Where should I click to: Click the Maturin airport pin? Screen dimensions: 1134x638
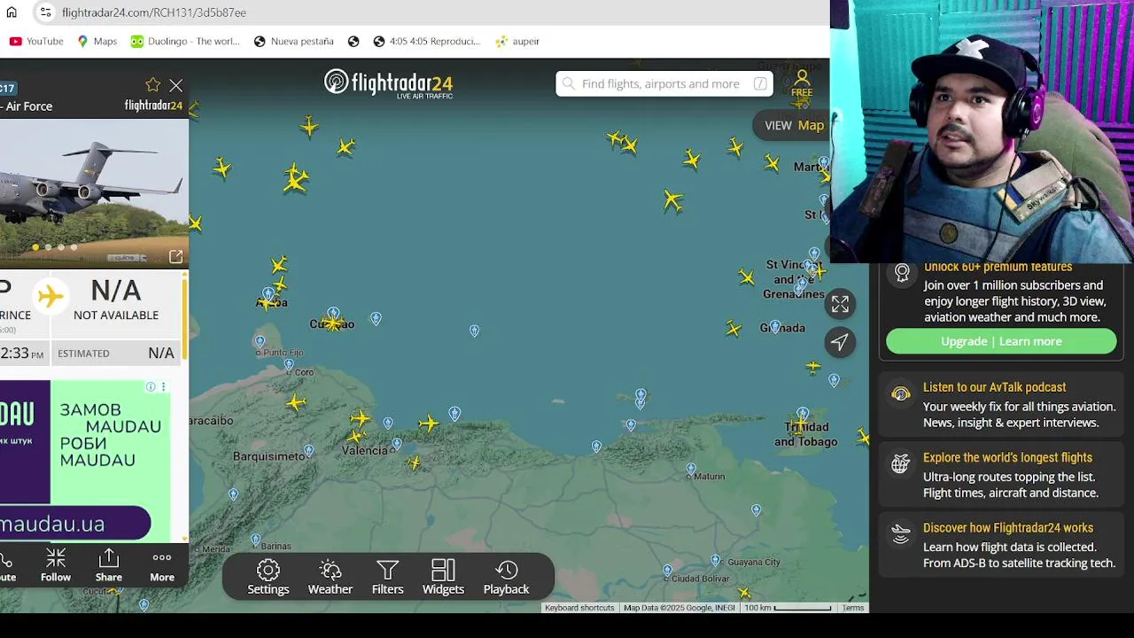click(x=691, y=470)
